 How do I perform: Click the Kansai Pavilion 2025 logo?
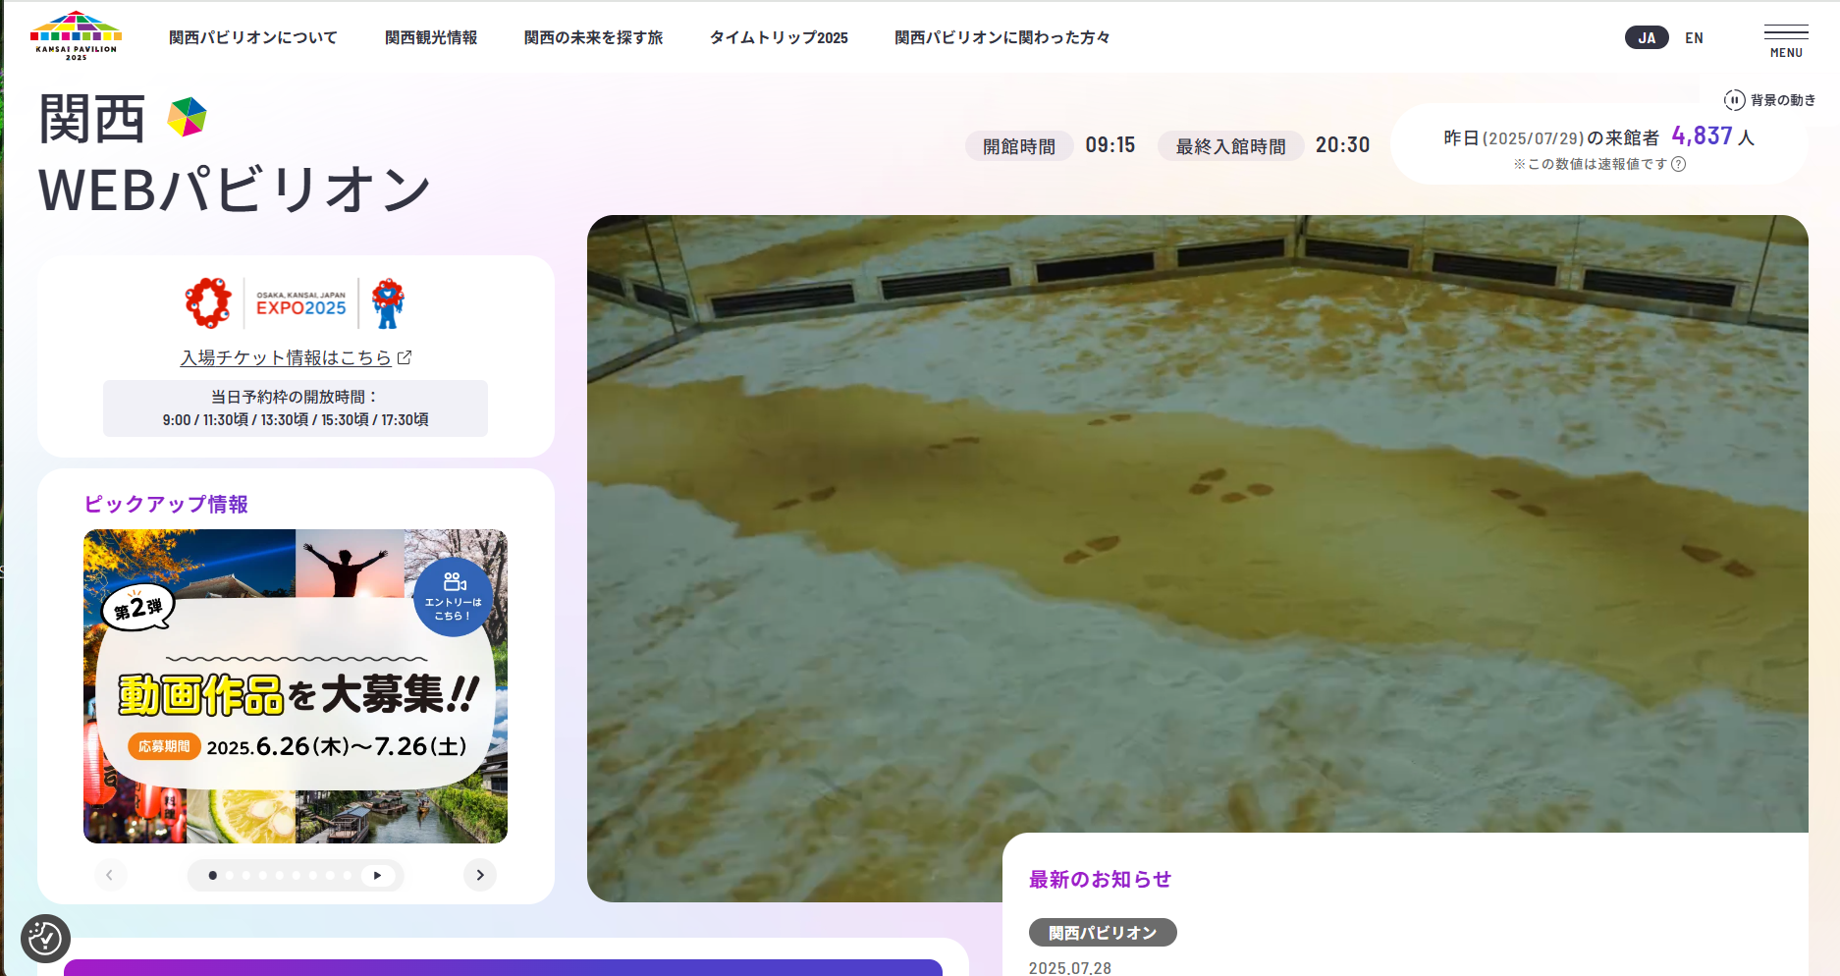click(x=76, y=36)
